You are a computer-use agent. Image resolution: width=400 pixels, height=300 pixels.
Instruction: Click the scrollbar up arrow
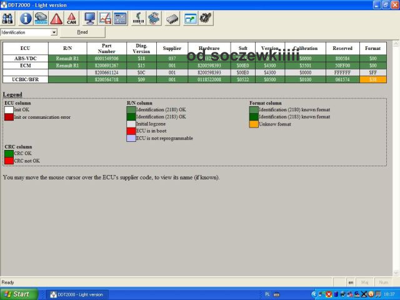[x=396, y=44]
